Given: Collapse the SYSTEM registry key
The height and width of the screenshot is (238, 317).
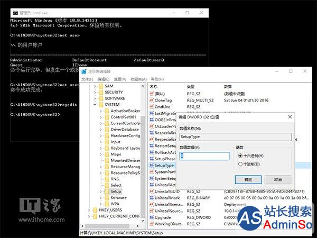Looking at the screenshot, I should [95, 105].
